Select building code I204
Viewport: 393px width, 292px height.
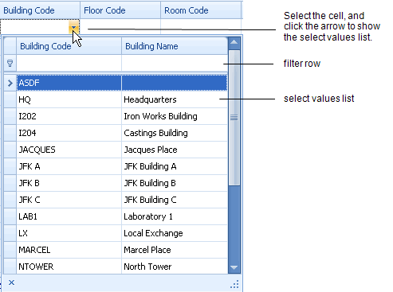(69, 133)
